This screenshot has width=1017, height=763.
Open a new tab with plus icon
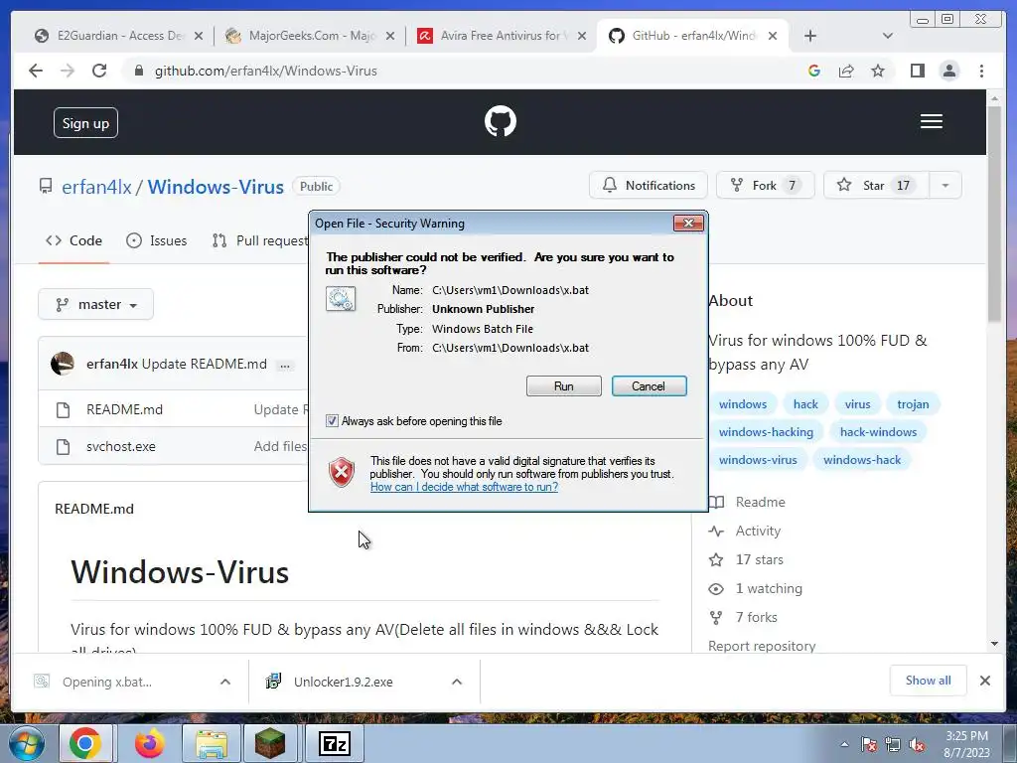(x=810, y=36)
